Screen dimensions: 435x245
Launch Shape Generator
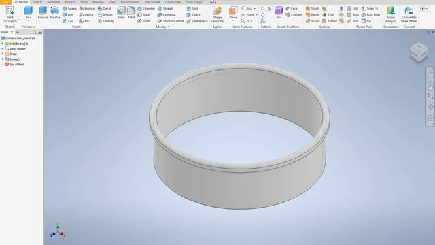(x=217, y=15)
